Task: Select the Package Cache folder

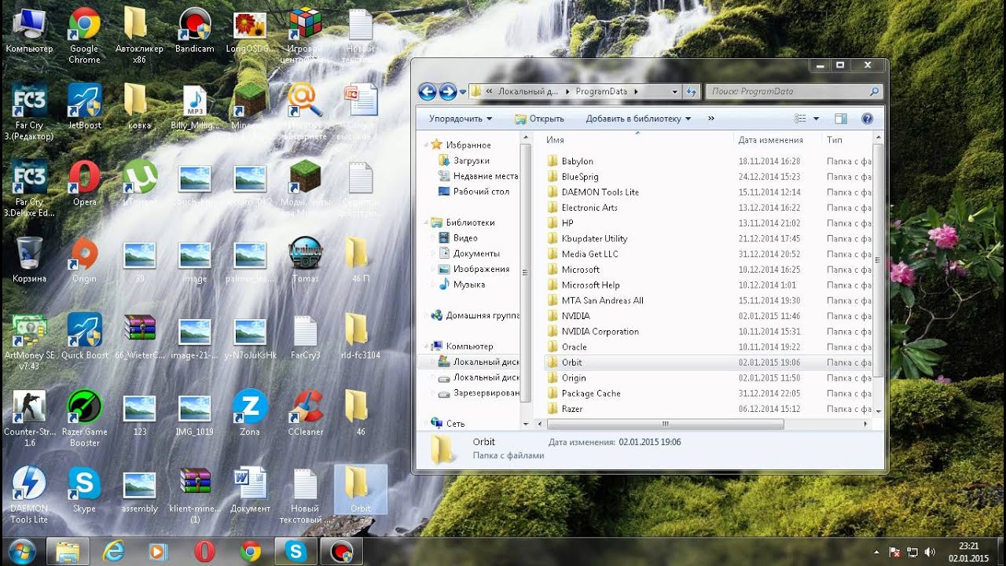Action: 584,393
